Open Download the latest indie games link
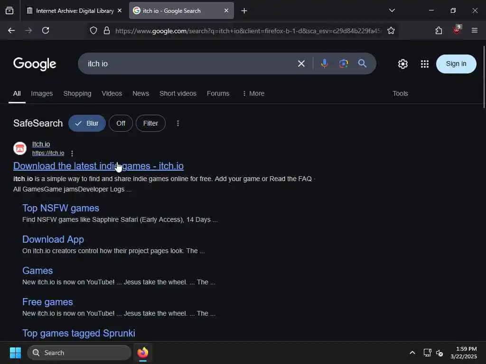This screenshot has height=364, width=486. point(98,166)
